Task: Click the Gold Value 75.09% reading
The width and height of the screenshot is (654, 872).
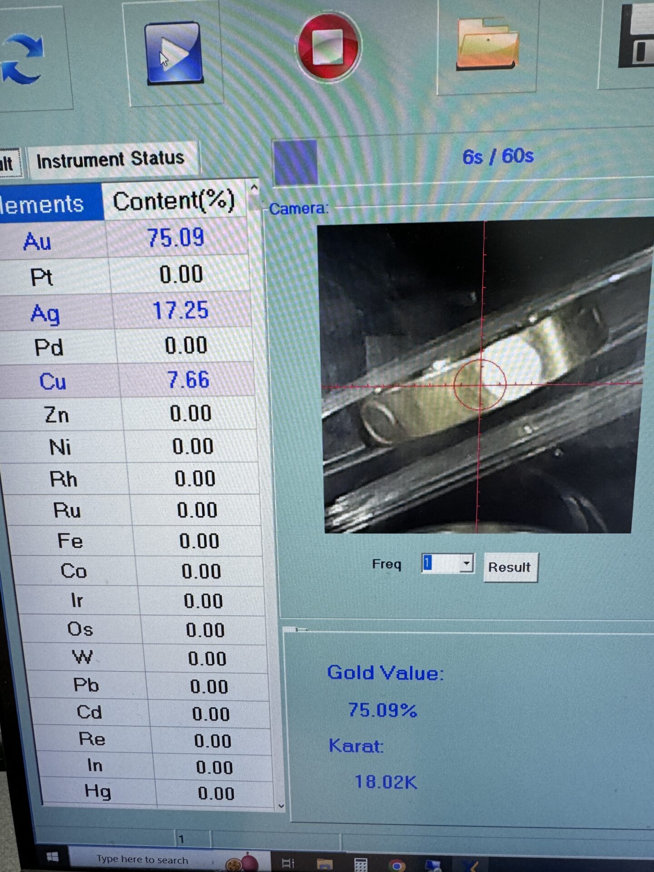Action: point(382,710)
